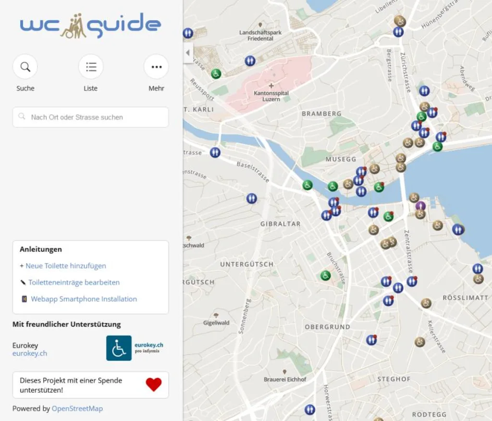
Task: Collapse the sidebar with the arrow handle
Action: click(187, 53)
